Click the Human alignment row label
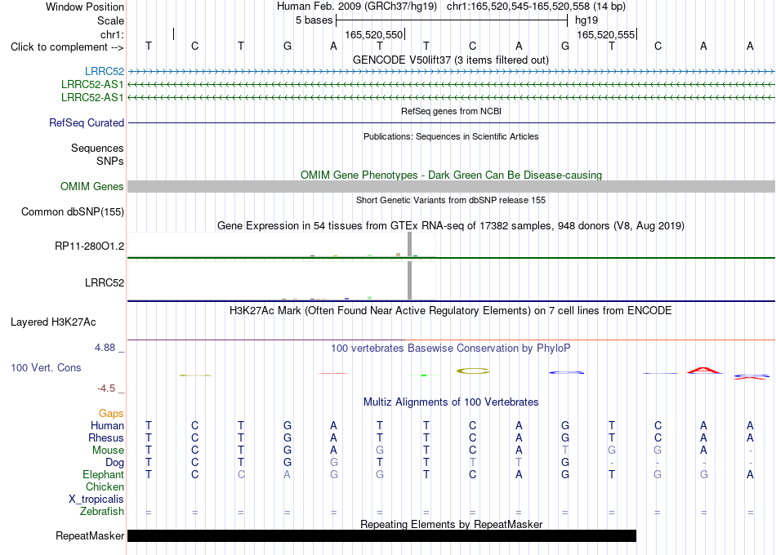 pyautogui.click(x=107, y=425)
